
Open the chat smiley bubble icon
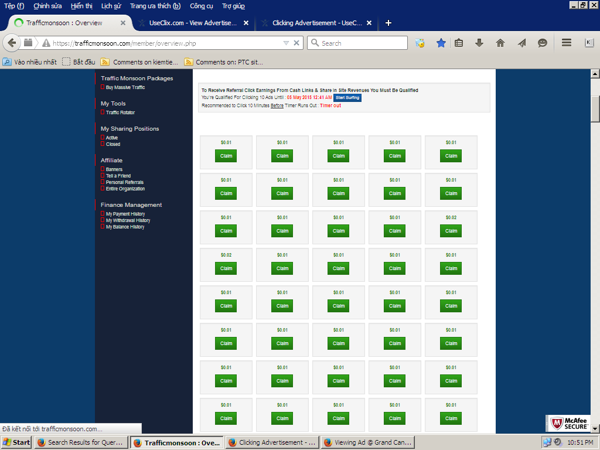point(542,43)
